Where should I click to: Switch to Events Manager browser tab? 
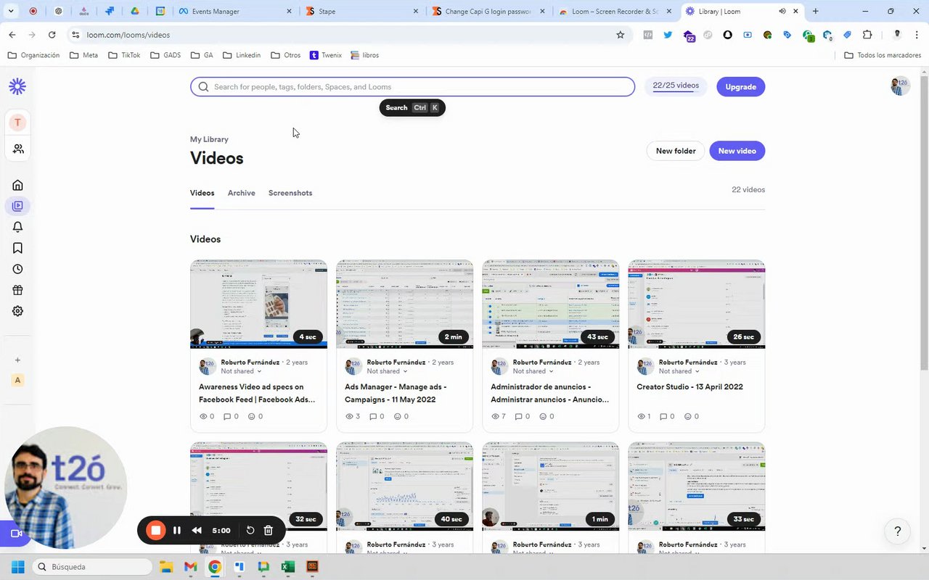coord(236,12)
